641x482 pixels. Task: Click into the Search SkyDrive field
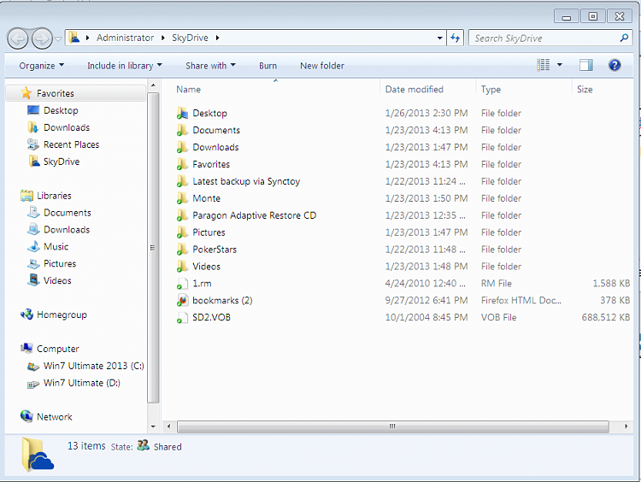click(550, 38)
